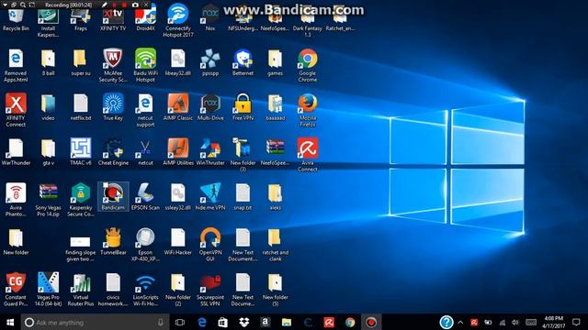Select the McAfee Security Scan icon
This screenshot has width=588, height=330.
pos(113,65)
